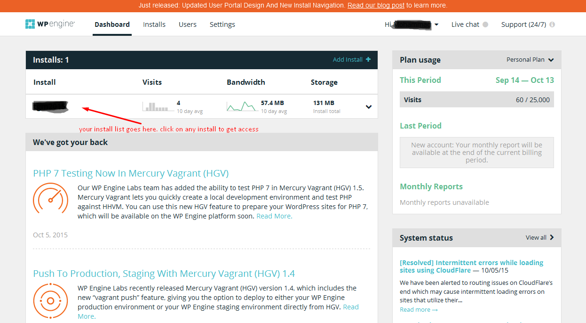Viewport: 586px width, 323px height.
Task: Click the Plan usage heading
Action: pyautogui.click(x=420, y=60)
